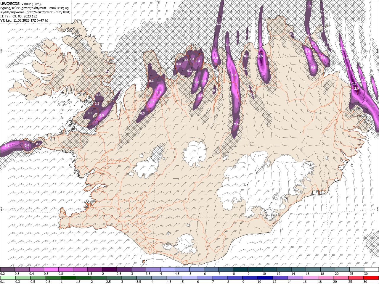Viewport: 379px width, 284px height.
Task: Pick the deep navy blue swatch in the rain legend
Action: click(x=265, y=278)
